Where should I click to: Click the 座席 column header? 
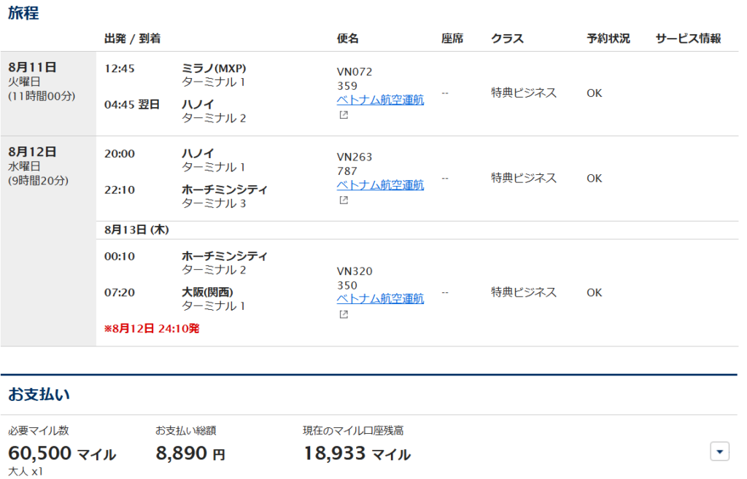[x=452, y=39]
